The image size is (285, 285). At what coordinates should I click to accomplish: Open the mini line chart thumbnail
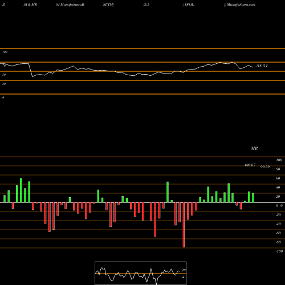(141, 273)
